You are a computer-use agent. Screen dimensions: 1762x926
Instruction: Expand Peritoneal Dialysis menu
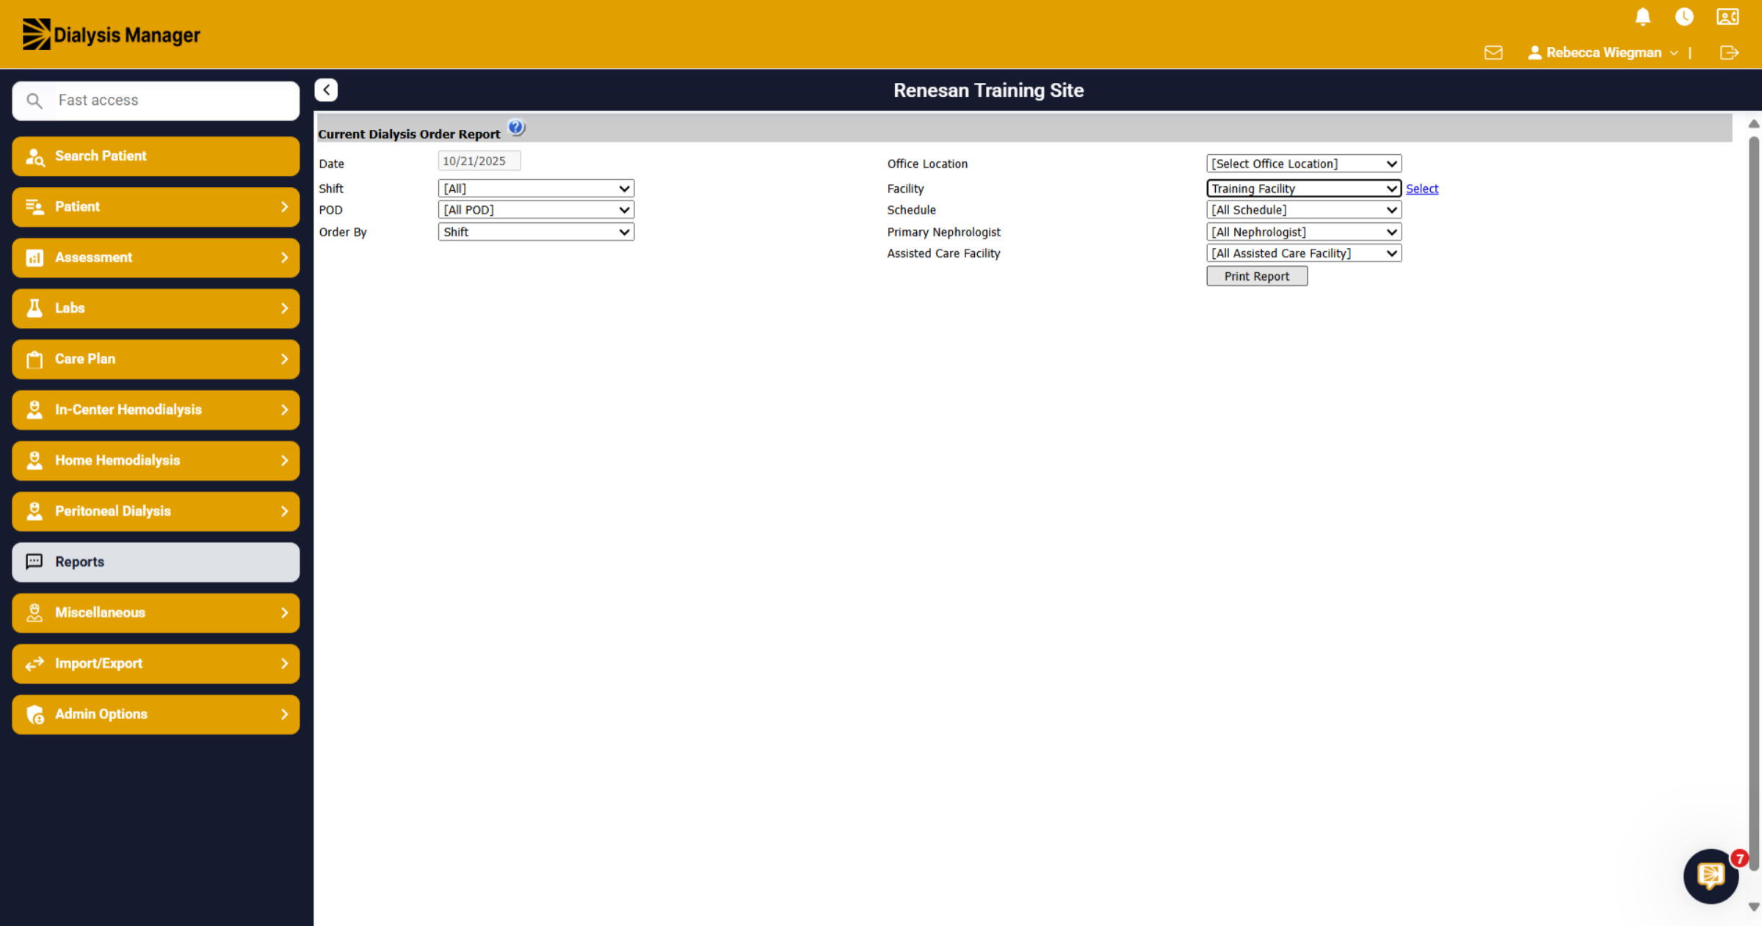point(156,511)
